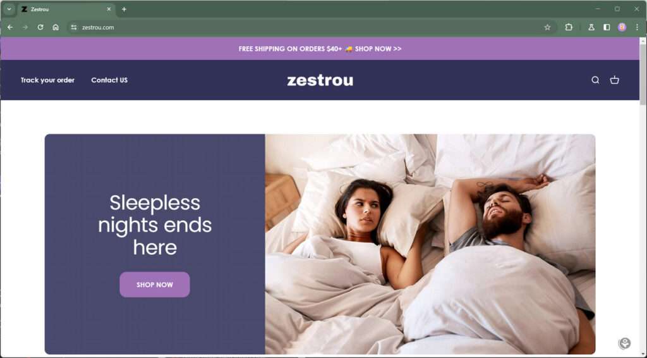Bookmark this page with the star icon
The width and height of the screenshot is (647, 358).
547,27
